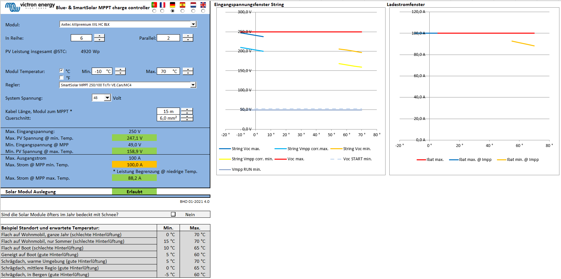Screen dimensions: 561x279
Task: Lower the Max. module temperature
Action: click(x=188, y=73)
